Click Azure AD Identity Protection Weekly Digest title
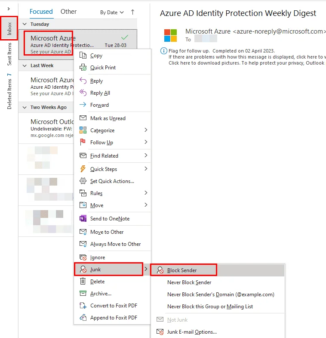326x338 pixels. [x=238, y=13]
